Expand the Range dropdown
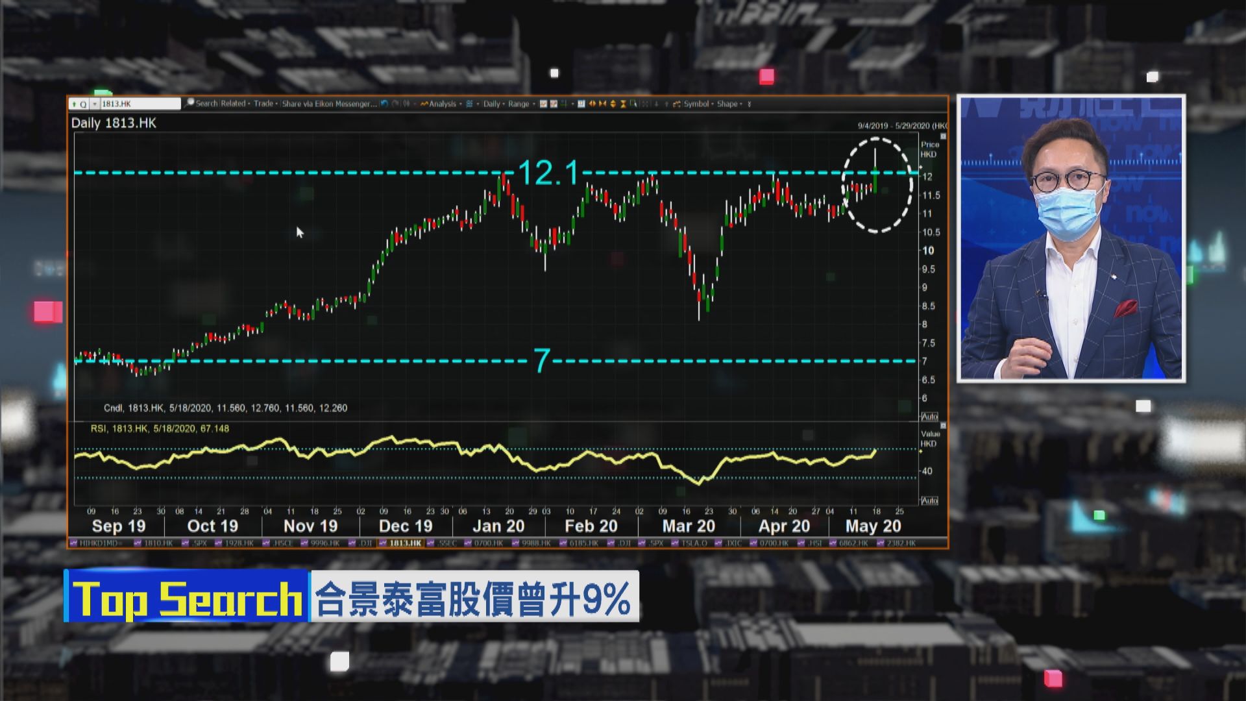The width and height of the screenshot is (1246, 701). [521, 103]
